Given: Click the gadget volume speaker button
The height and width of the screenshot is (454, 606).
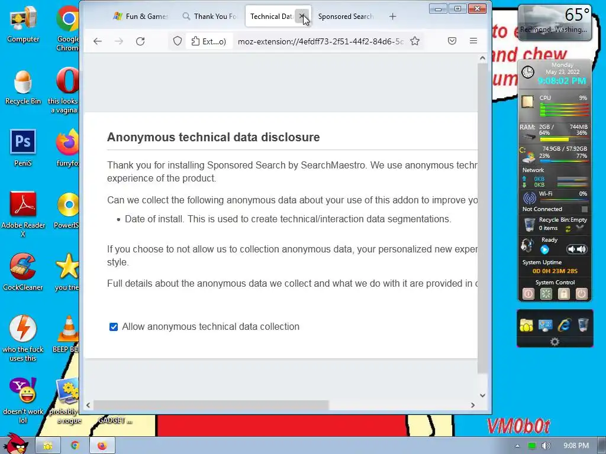Looking at the screenshot, I should point(576,249).
